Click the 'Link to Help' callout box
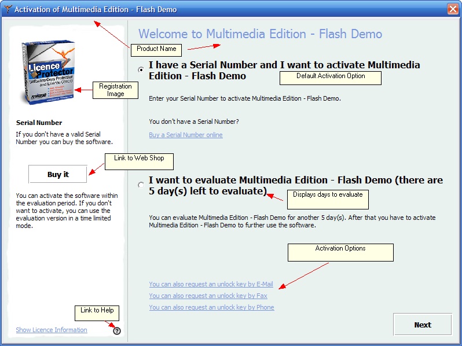 click(x=97, y=313)
